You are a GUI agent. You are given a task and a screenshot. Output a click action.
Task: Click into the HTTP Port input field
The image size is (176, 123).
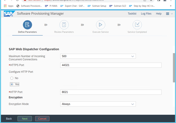point(111,92)
